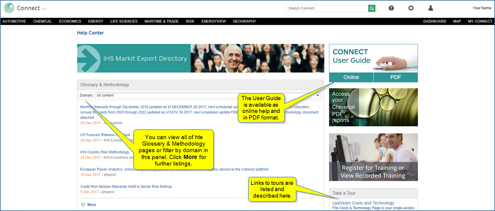Click the arrow icon beside More

click(83, 205)
